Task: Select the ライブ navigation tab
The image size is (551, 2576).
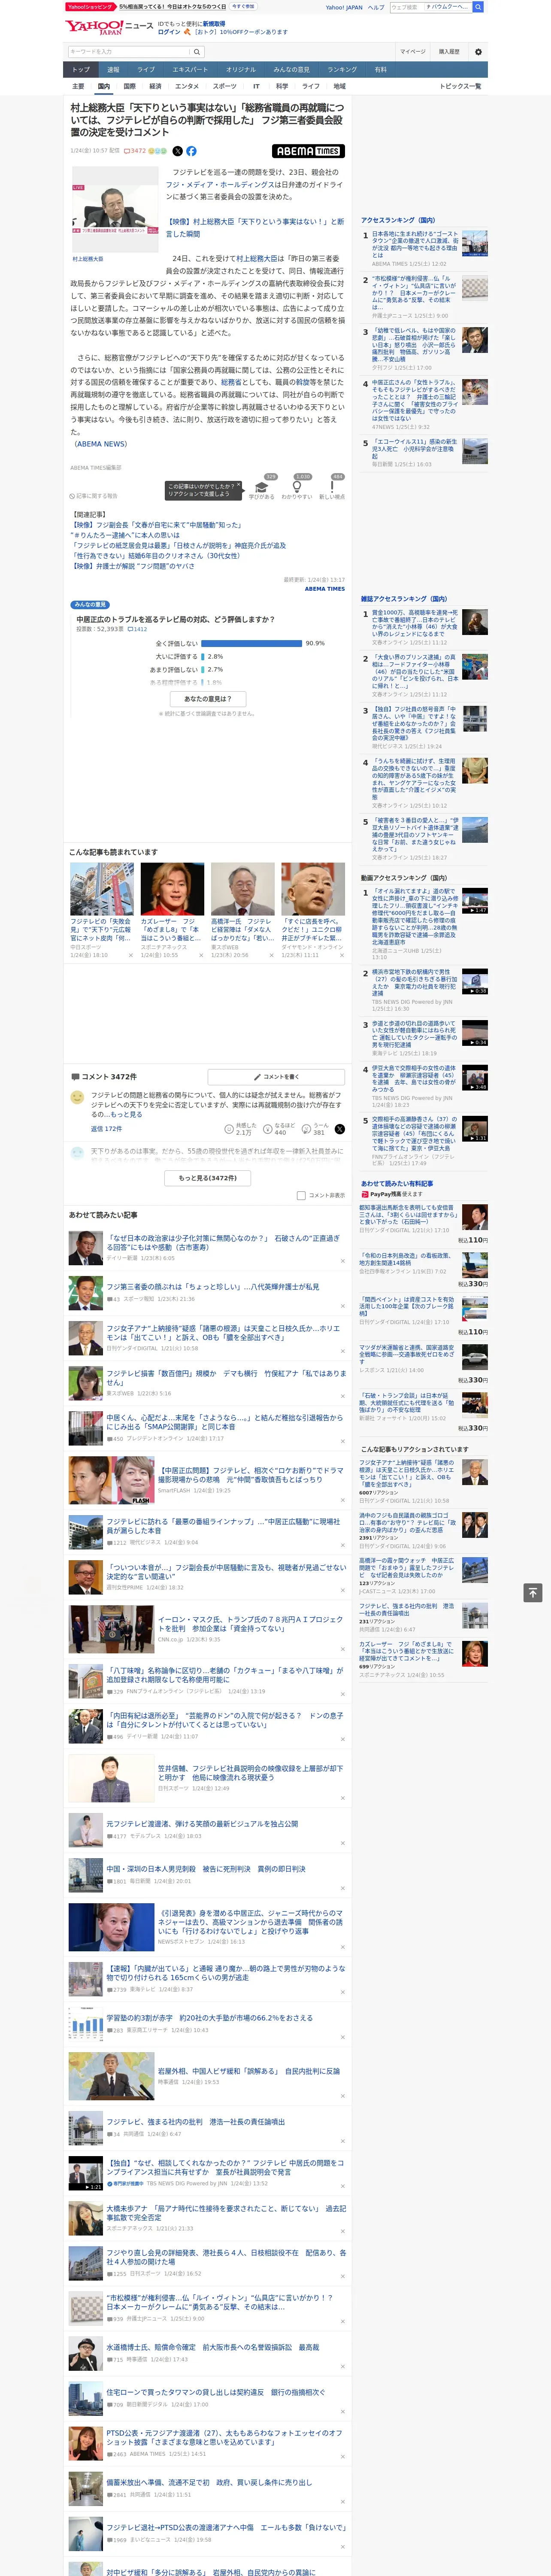Action: click(x=146, y=70)
